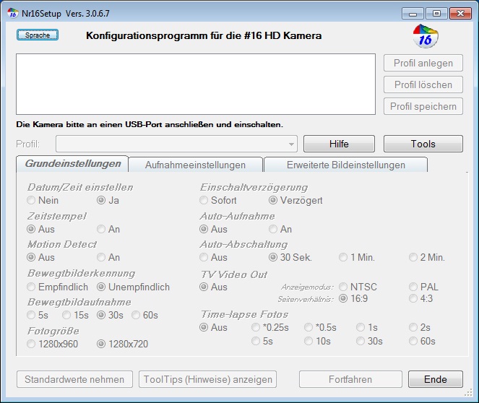Select 1s time-lapse interval
479x403 pixels.
367,327
